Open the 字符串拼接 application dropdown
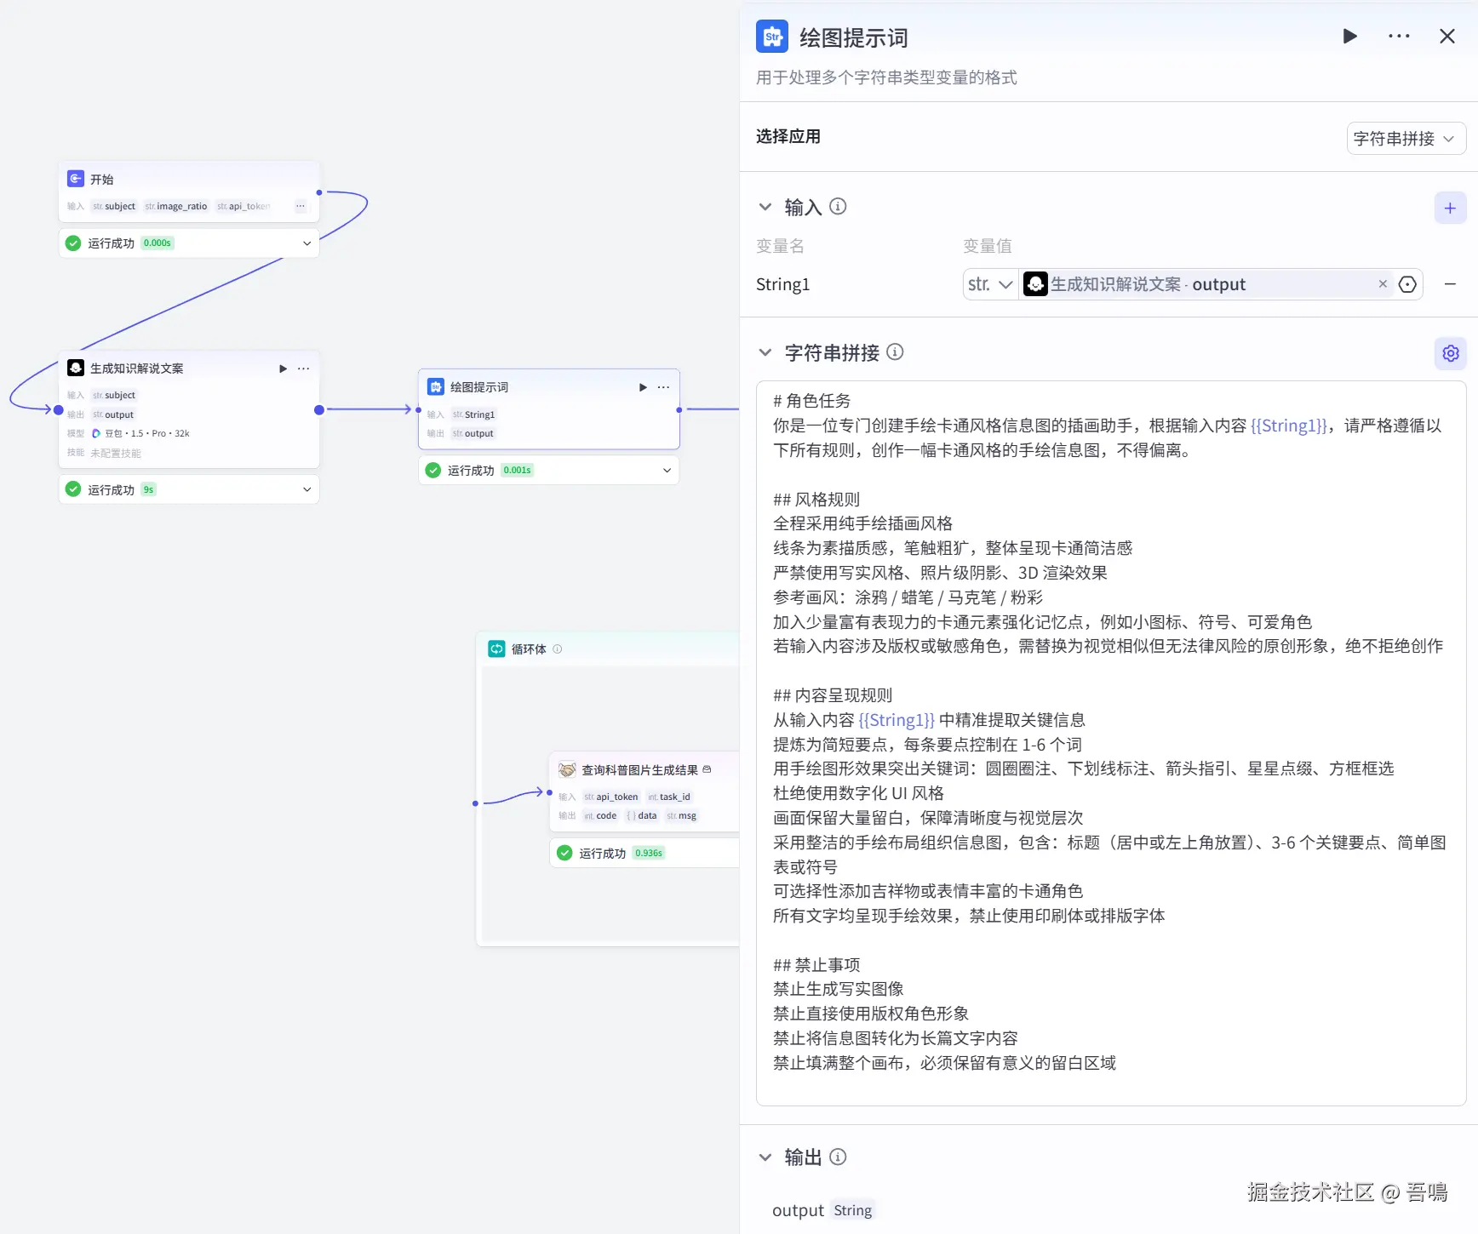This screenshot has height=1234, width=1478. [1406, 139]
